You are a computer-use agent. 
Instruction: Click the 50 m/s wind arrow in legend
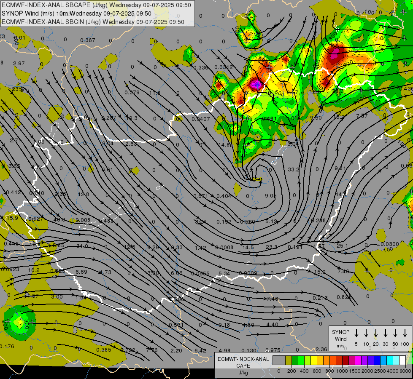[x=395, y=333]
